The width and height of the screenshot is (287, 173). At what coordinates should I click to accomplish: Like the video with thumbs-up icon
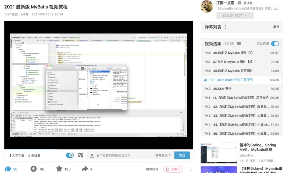pos(8,169)
